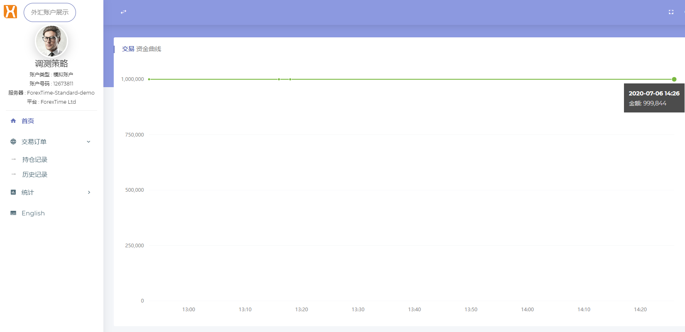Screen dimensions: 685x332
Task: Click the tooltip date 2020-07-06 14:26
Action: tap(654, 93)
